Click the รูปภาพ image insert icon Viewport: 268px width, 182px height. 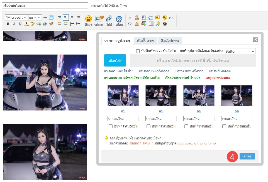click(99, 19)
